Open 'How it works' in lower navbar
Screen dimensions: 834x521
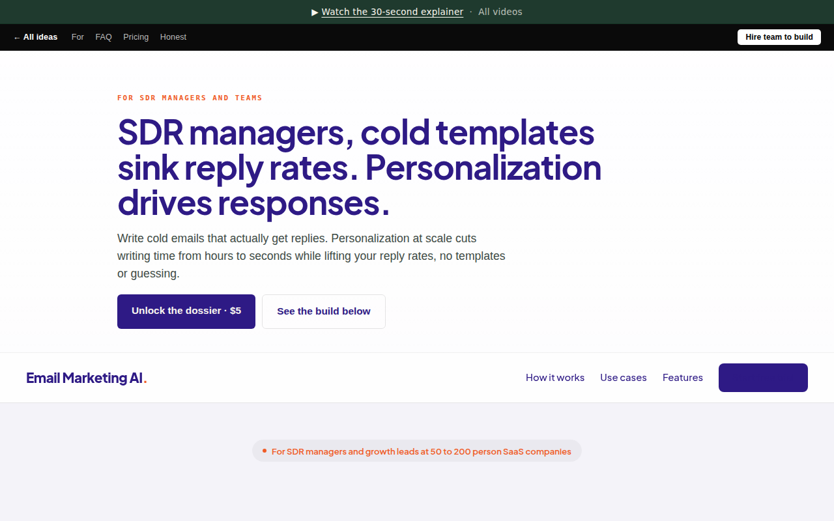555,378
